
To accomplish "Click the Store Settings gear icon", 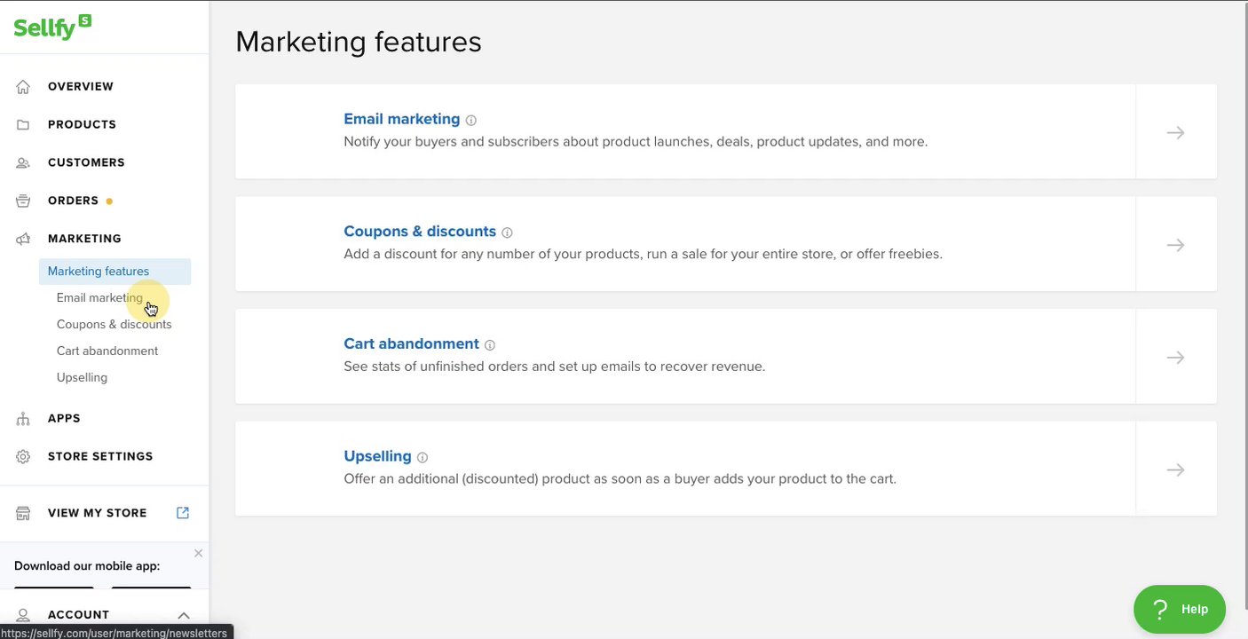I will (x=23, y=456).
